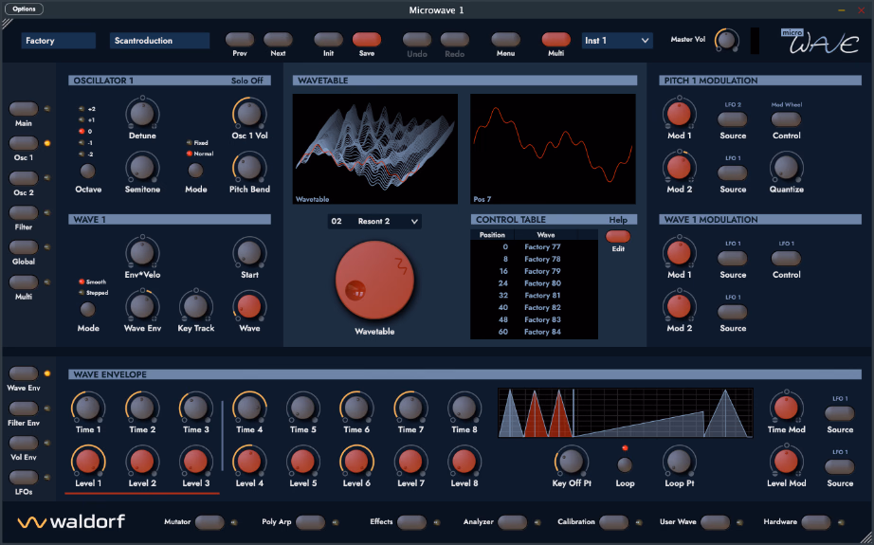Expand the Inst 1 dropdown

tap(617, 41)
